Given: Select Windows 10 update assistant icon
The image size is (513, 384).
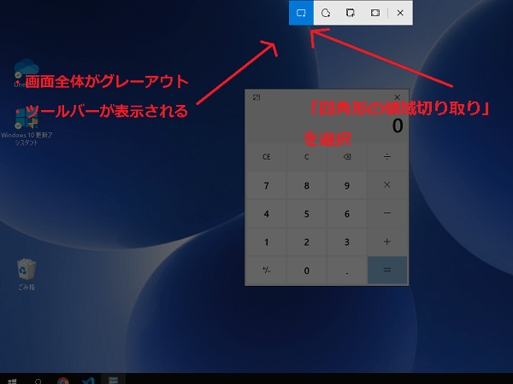Looking at the screenshot, I should pos(27,127).
